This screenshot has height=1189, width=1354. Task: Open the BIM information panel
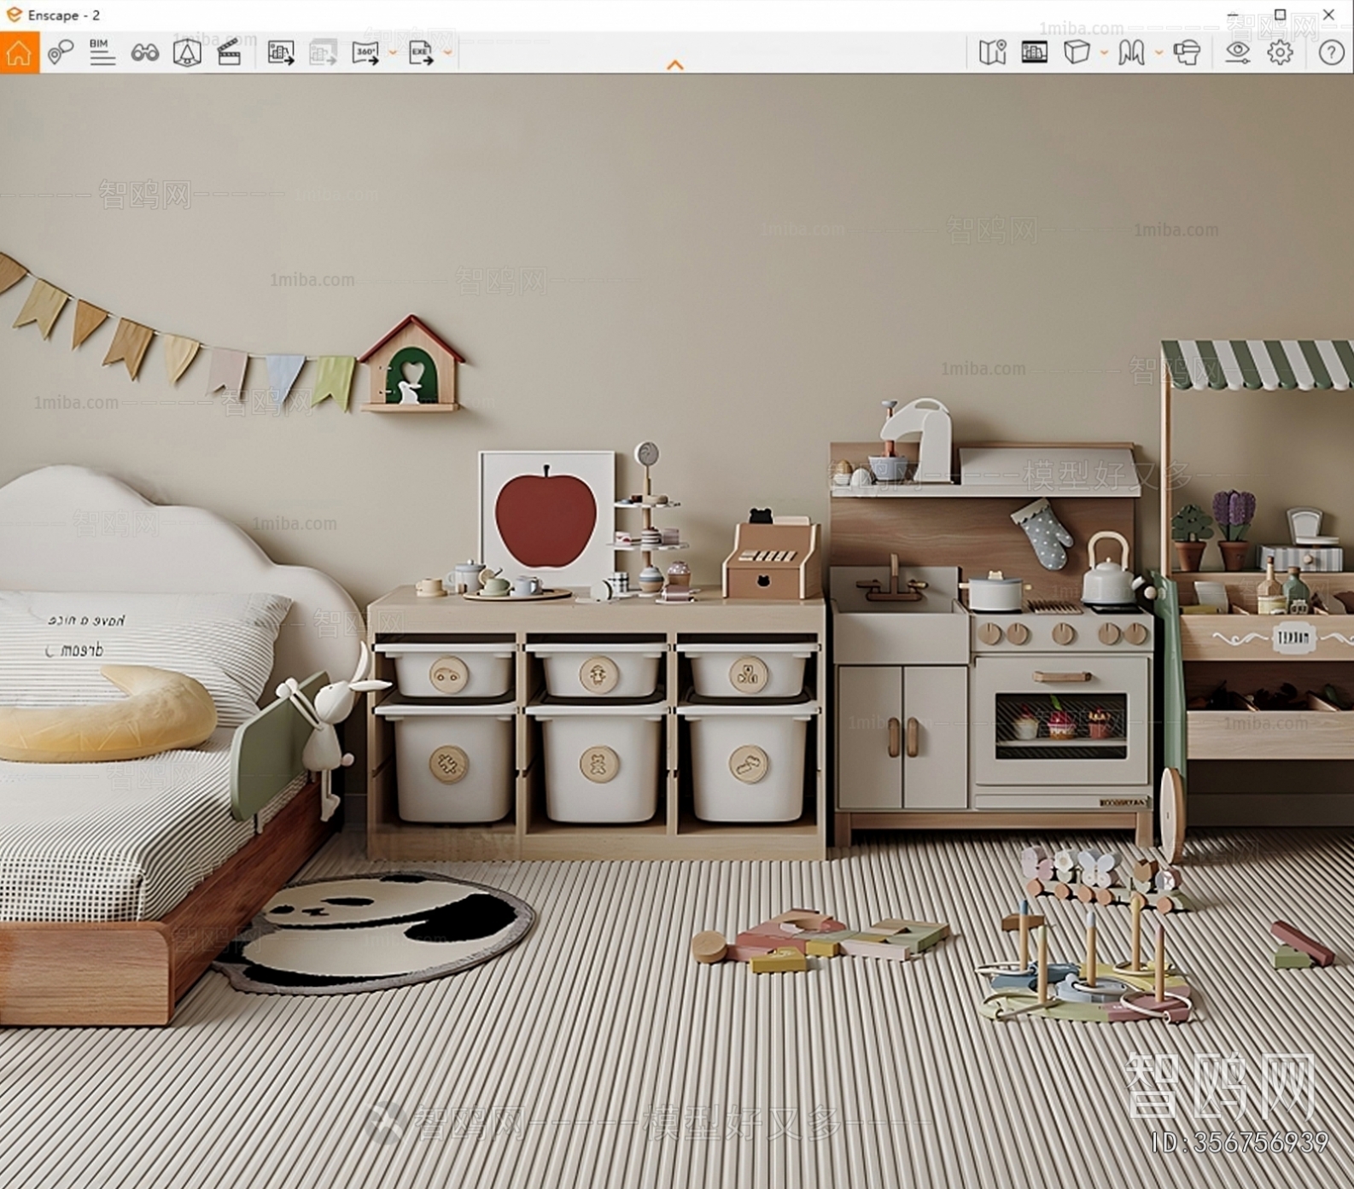[x=102, y=53]
